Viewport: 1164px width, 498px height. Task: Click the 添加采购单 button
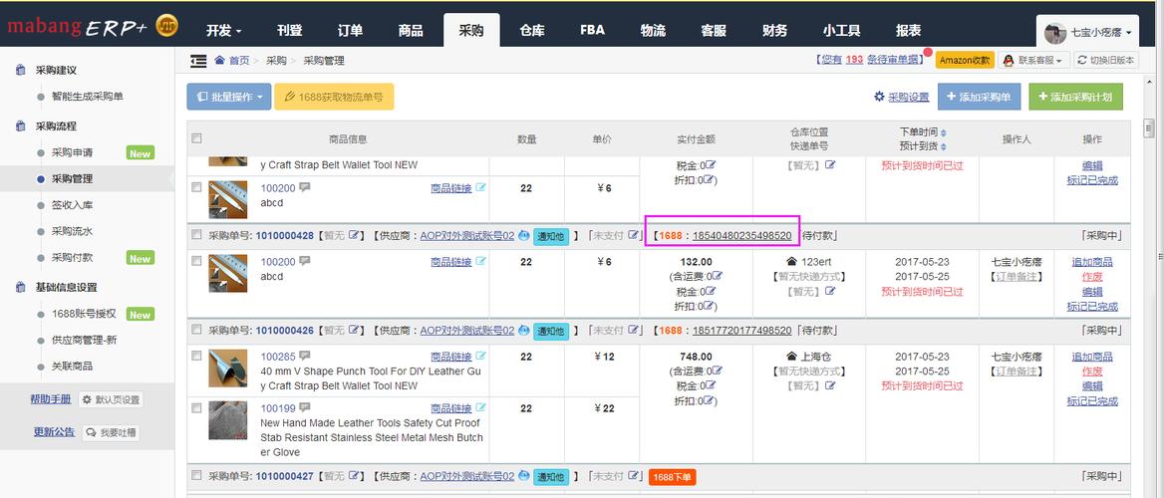[x=977, y=97]
